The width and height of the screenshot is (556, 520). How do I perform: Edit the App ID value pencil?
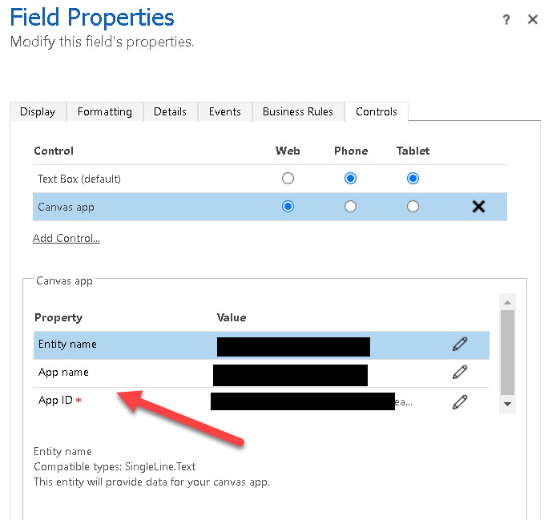pyautogui.click(x=460, y=401)
